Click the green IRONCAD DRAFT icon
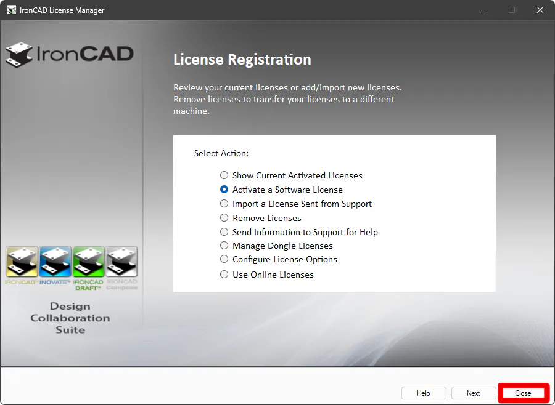This screenshot has width=555, height=405. click(x=88, y=262)
